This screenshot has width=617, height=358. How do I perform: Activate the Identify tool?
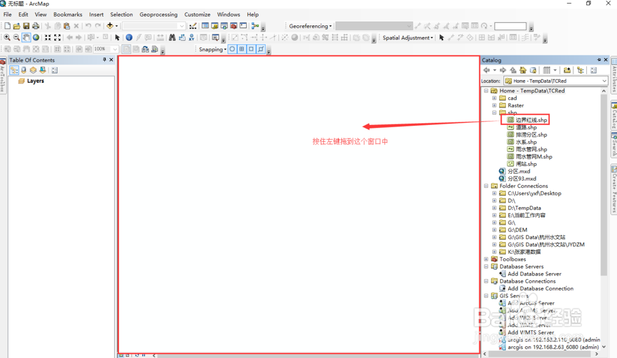coord(129,38)
